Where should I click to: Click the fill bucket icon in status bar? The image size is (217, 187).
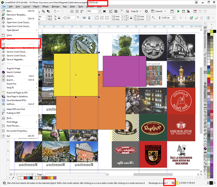[173, 183]
